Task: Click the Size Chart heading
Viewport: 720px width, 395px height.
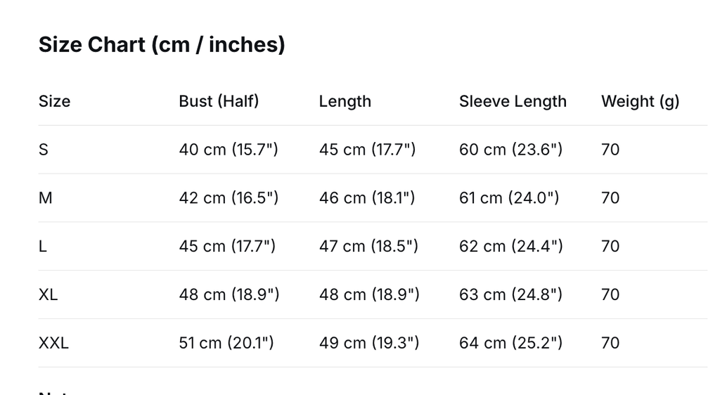Action: (162, 45)
